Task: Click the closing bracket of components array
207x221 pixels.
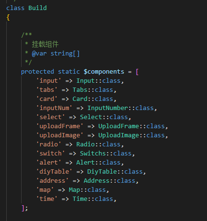Action: tap(23, 208)
